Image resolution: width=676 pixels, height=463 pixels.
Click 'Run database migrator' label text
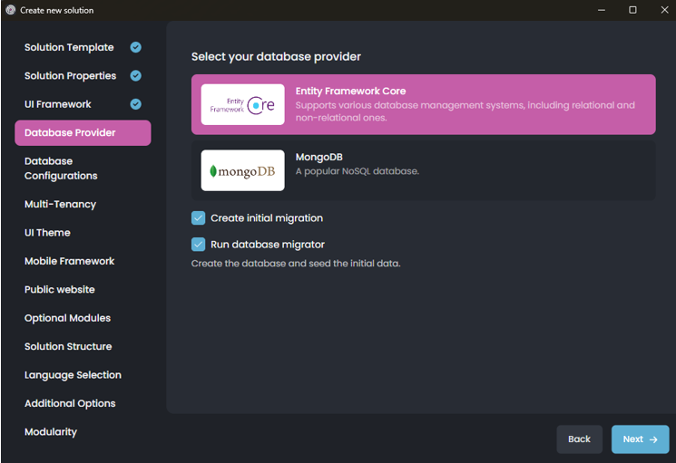[268, 245]
